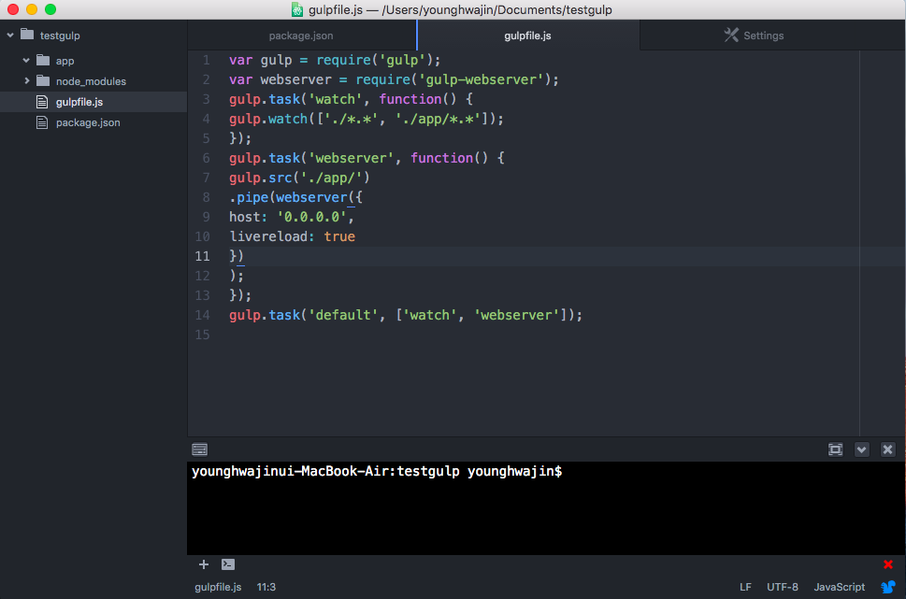Click the 'default' string on line 14
Screen dimensions: 906x599
coord(342,315)
